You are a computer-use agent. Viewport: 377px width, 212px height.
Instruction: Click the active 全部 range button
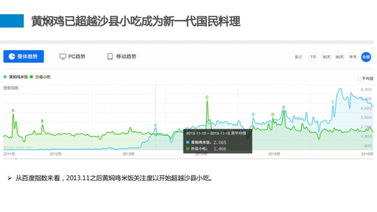coord(365,57)
